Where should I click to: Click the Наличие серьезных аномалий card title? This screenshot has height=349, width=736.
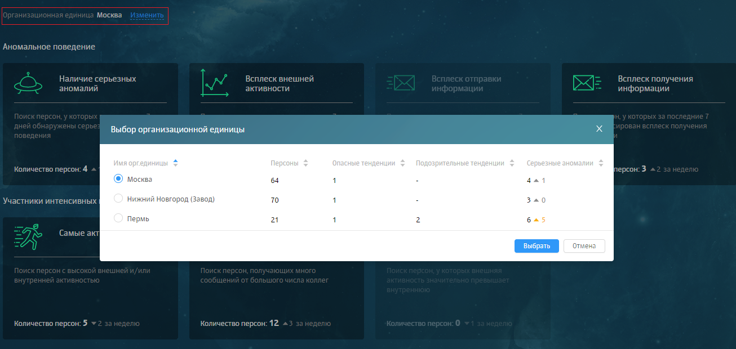97,83
